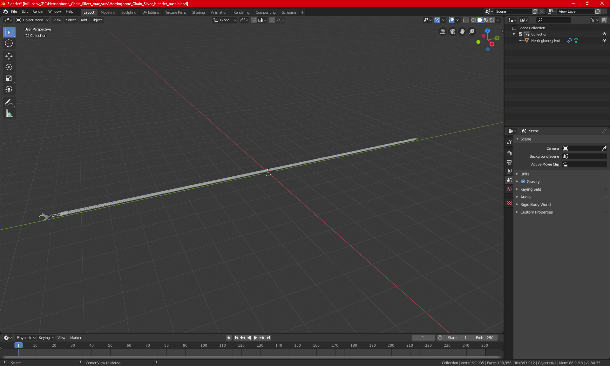This screenshot has width=610, height=366.
Task: Click the Rotate tool icon
Action: point(9,67)
